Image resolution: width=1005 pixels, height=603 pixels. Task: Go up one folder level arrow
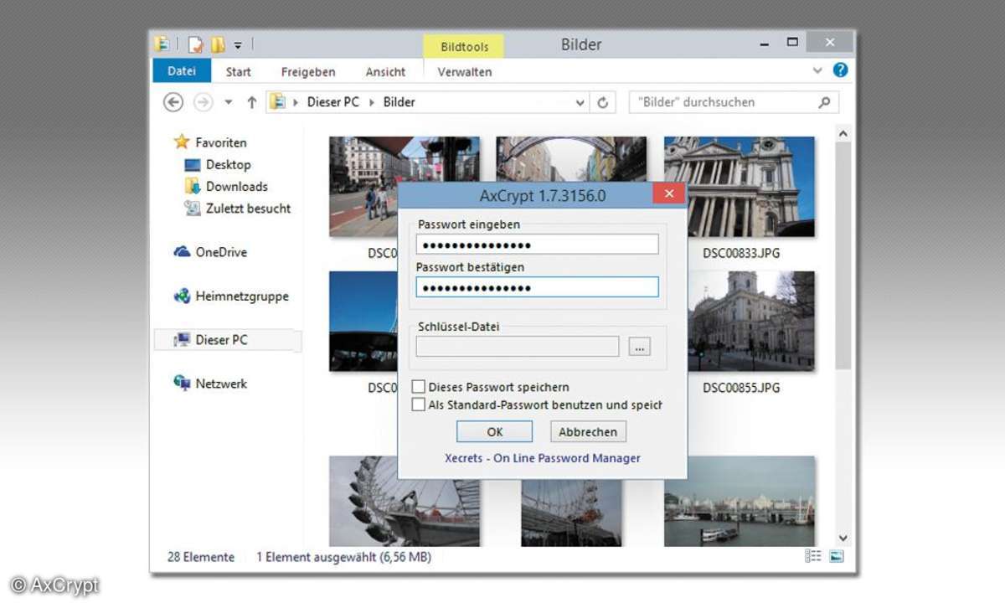point(251,102)
